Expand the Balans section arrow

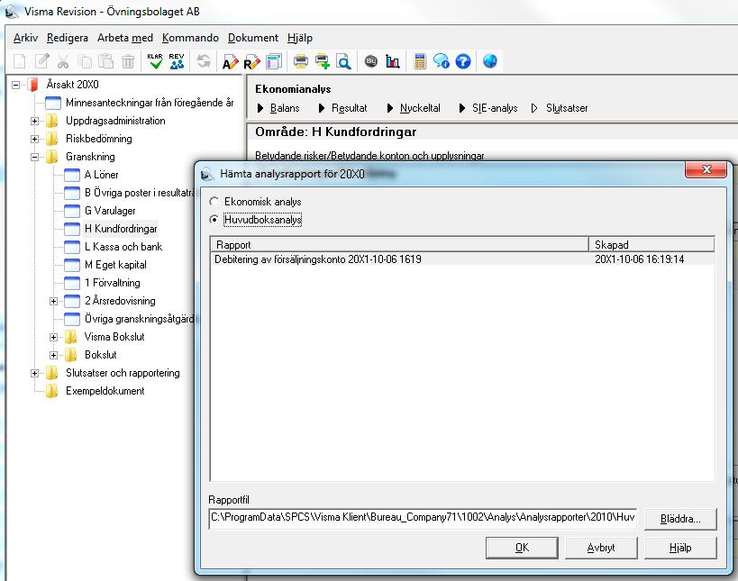tap(260, 108)
